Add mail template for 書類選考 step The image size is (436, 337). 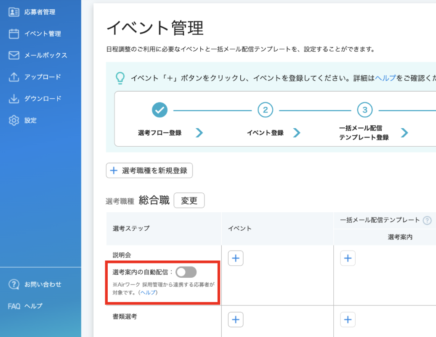pos(348,319)
